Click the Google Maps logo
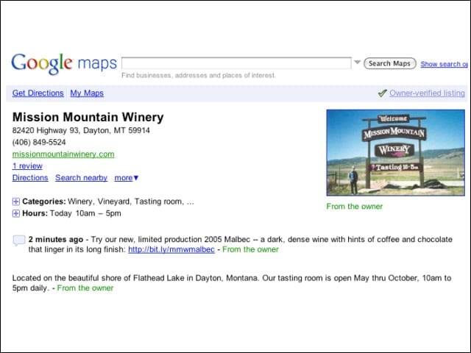 (x=64, y=64)
